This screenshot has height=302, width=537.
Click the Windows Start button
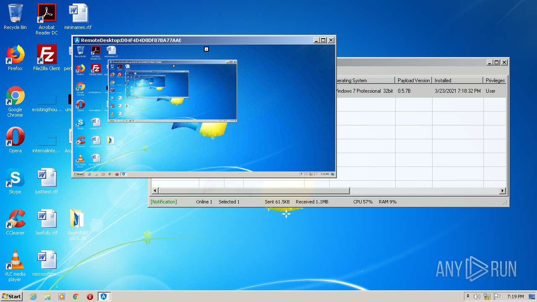(11, 297)
